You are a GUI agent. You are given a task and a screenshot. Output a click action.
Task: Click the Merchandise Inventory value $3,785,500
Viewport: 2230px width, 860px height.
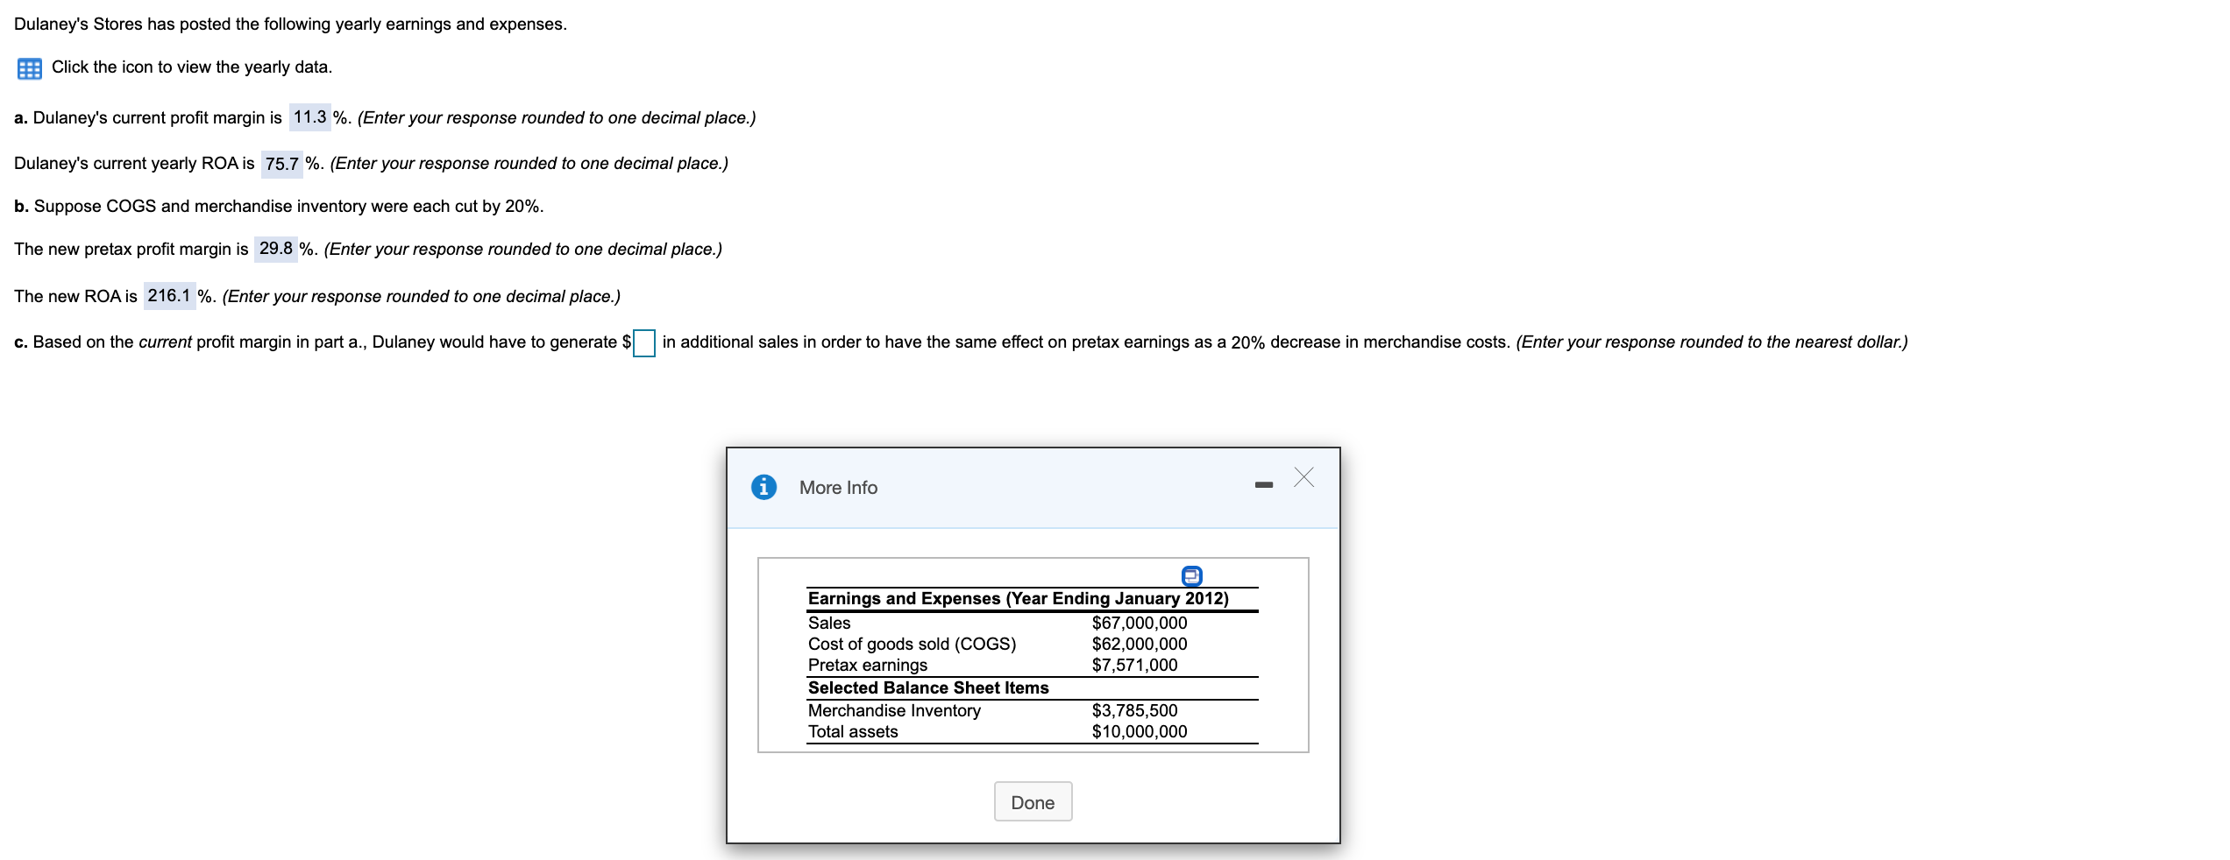[x=1135, y=710]
